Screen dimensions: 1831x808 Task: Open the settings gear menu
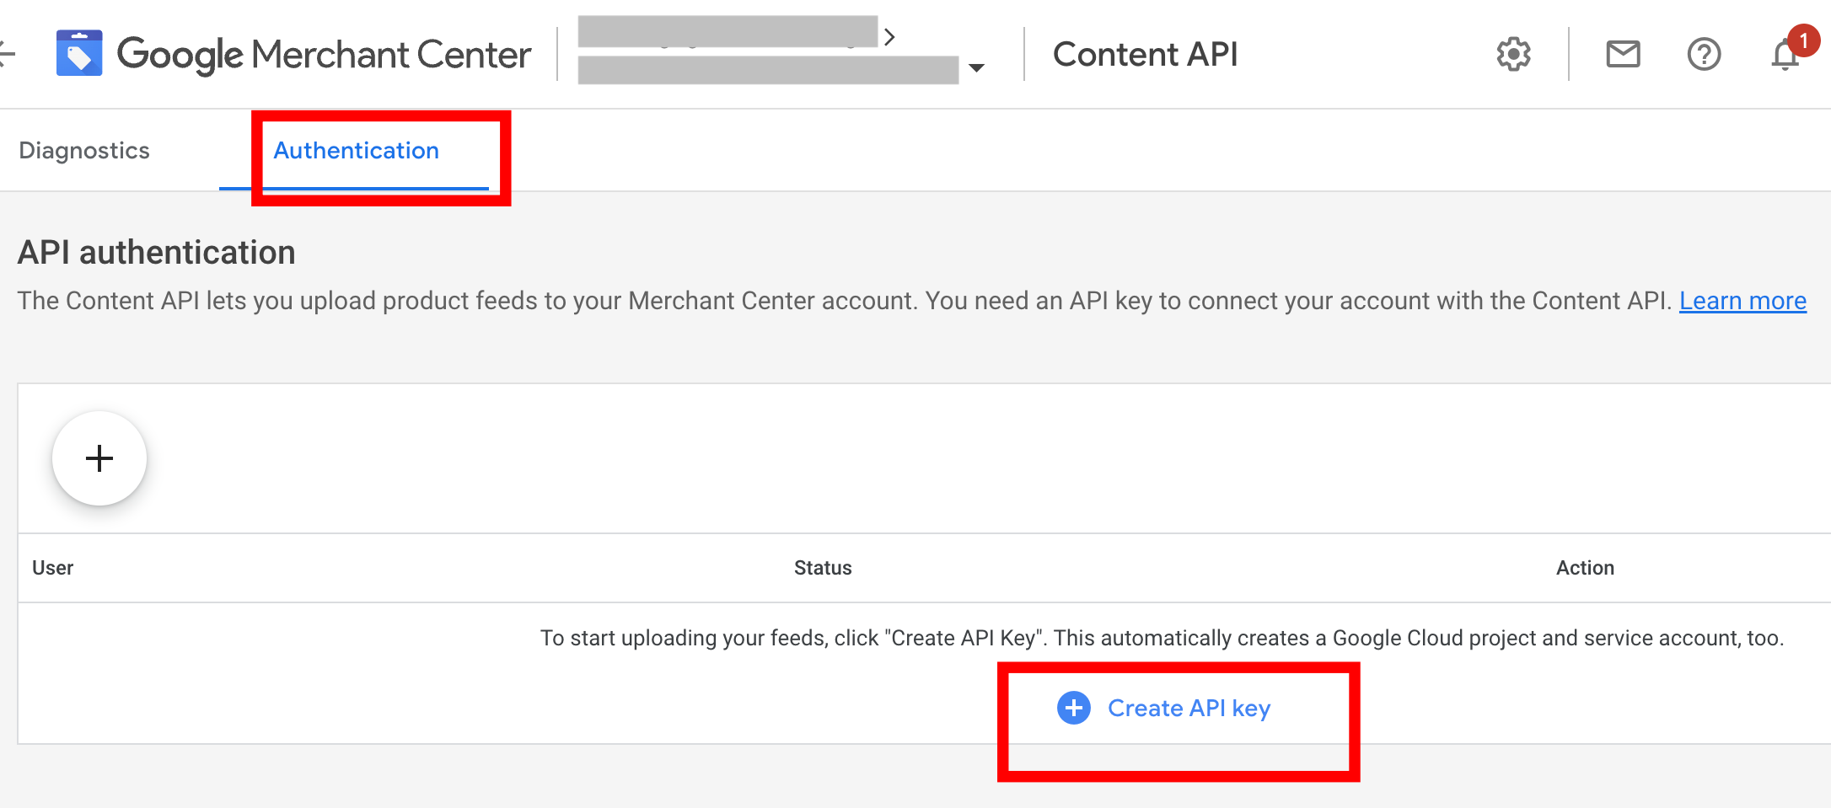click(x=1513, y=55)
